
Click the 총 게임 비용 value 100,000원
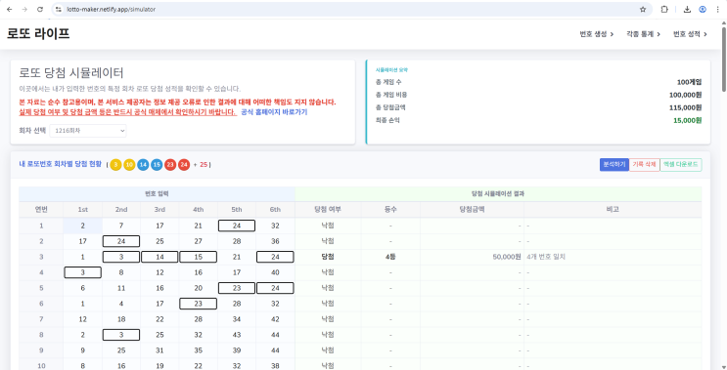[685, 95]
